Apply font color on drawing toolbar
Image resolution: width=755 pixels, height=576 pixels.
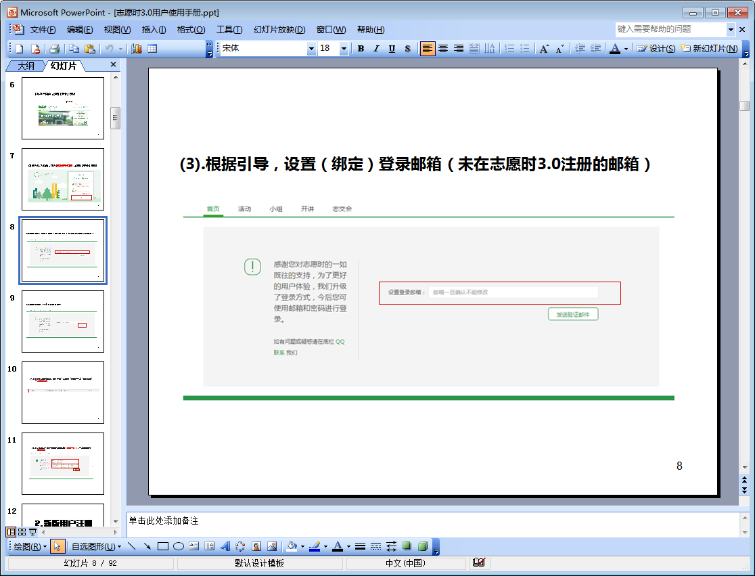click(x=338, y=546)
